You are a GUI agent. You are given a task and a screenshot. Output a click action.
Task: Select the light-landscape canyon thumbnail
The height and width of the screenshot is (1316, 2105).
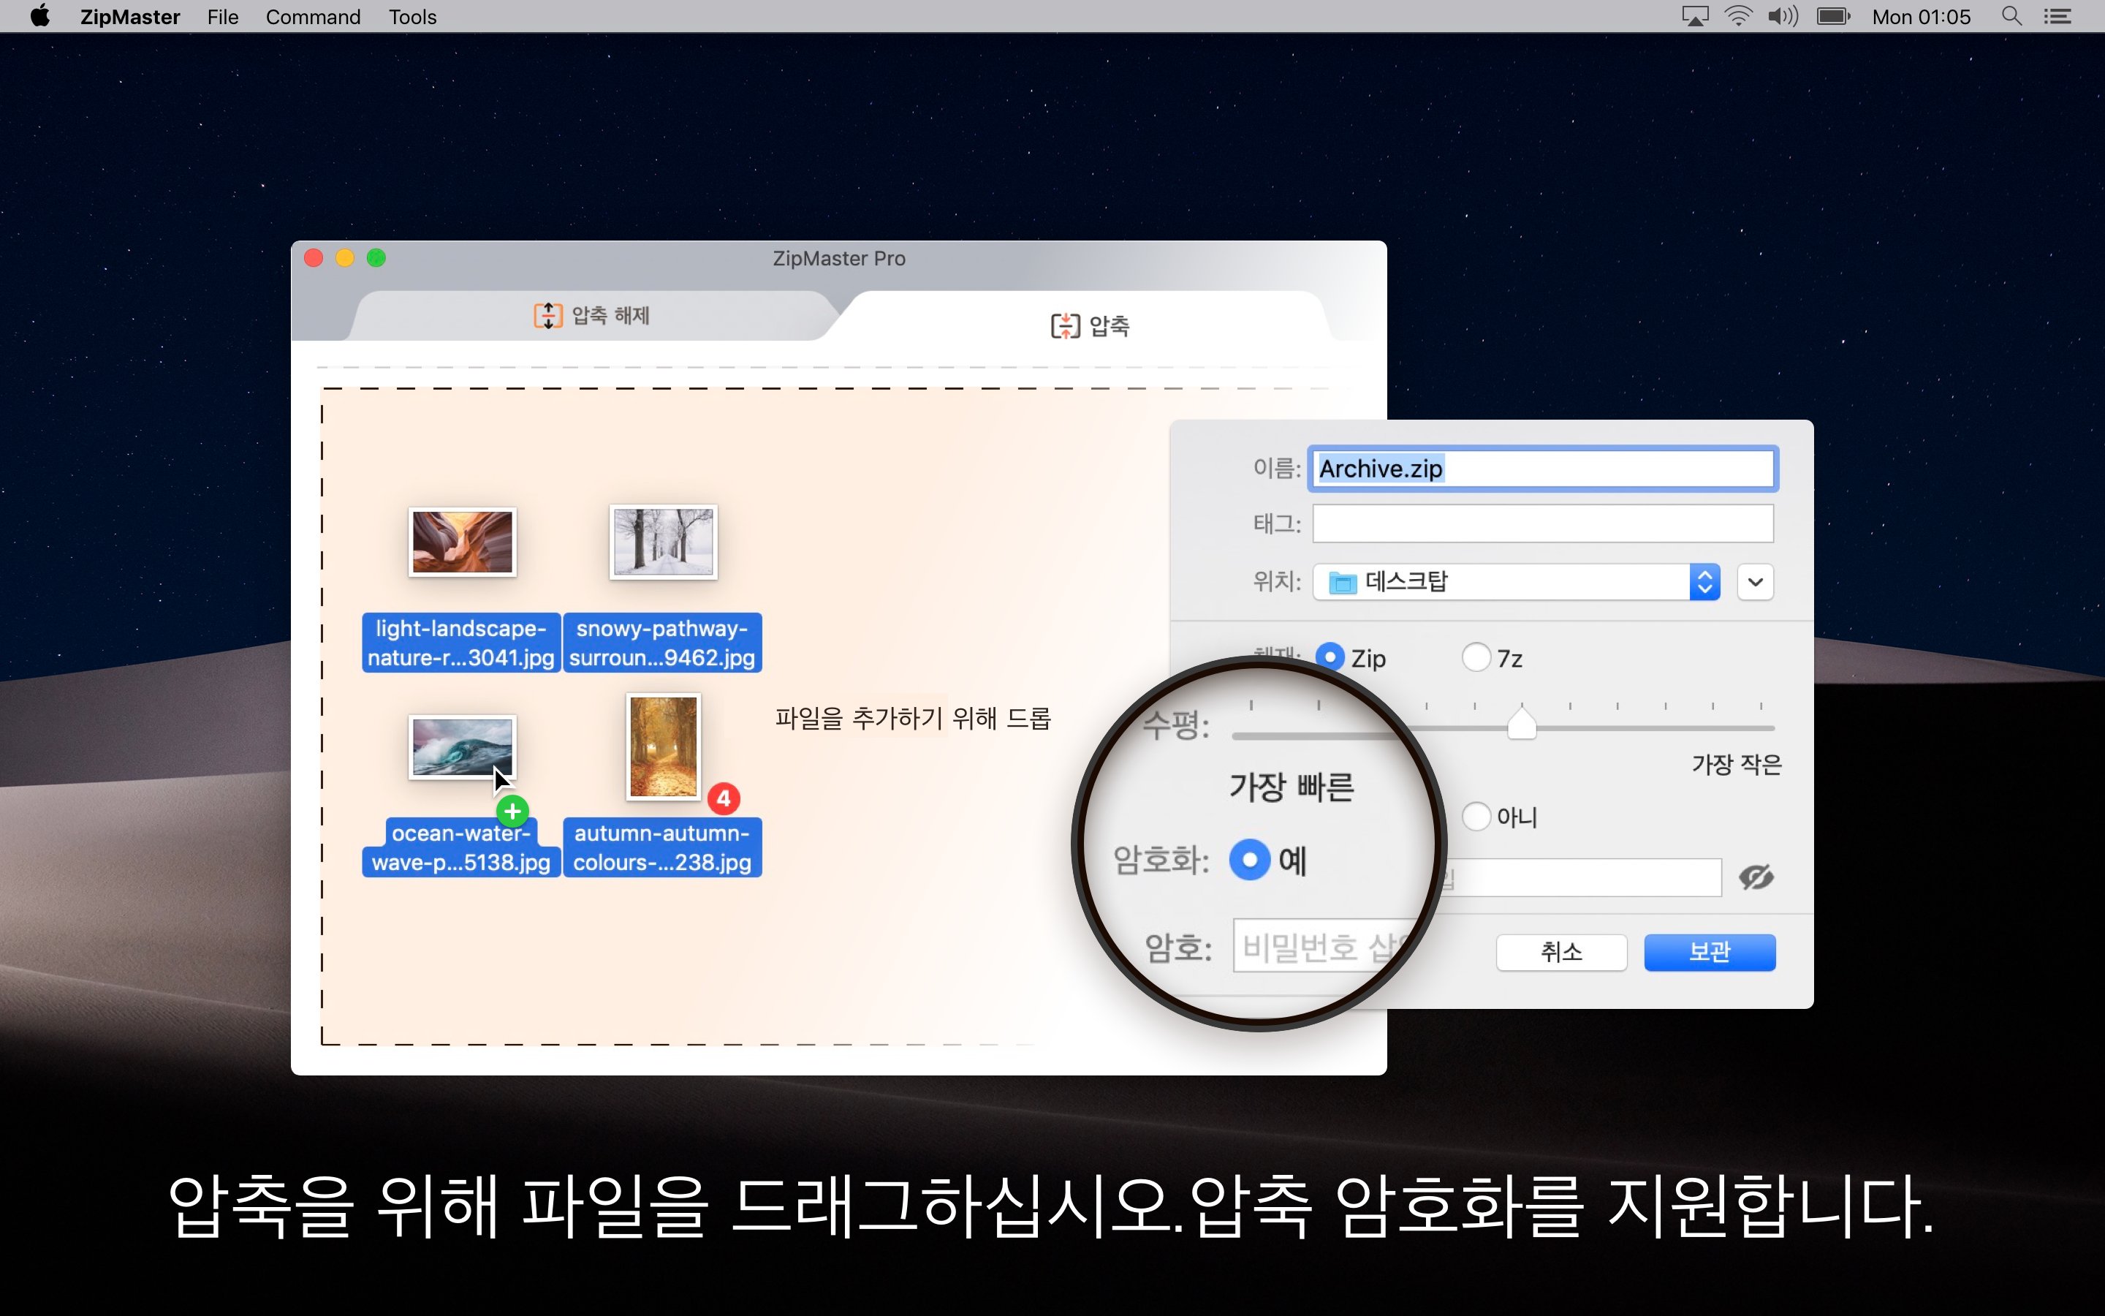point(463,541)
